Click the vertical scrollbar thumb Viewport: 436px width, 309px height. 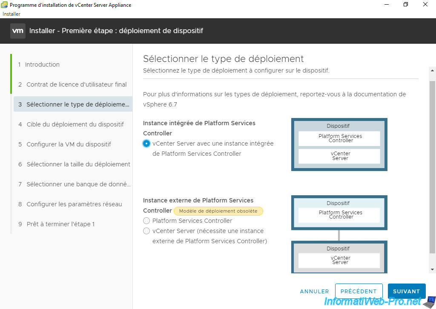point(432,167)
